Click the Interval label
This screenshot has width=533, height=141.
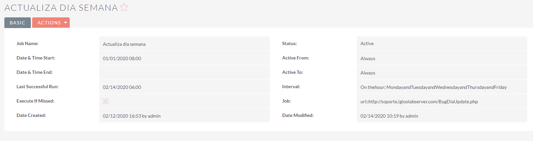(291, 87)
